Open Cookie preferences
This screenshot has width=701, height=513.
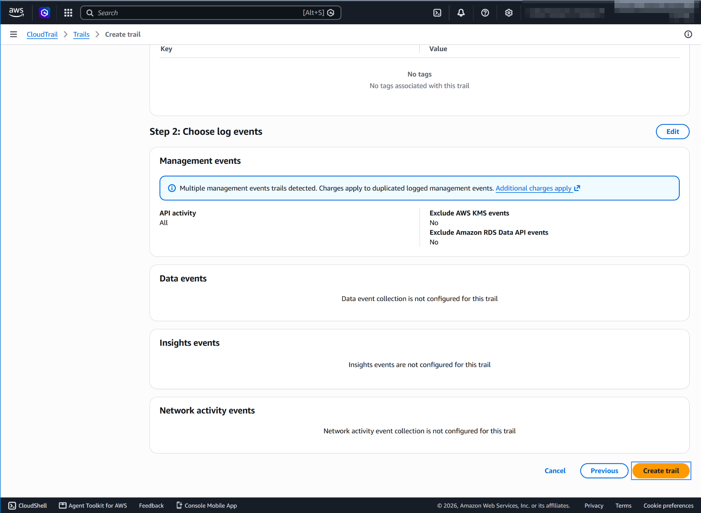tap(668, 505)
